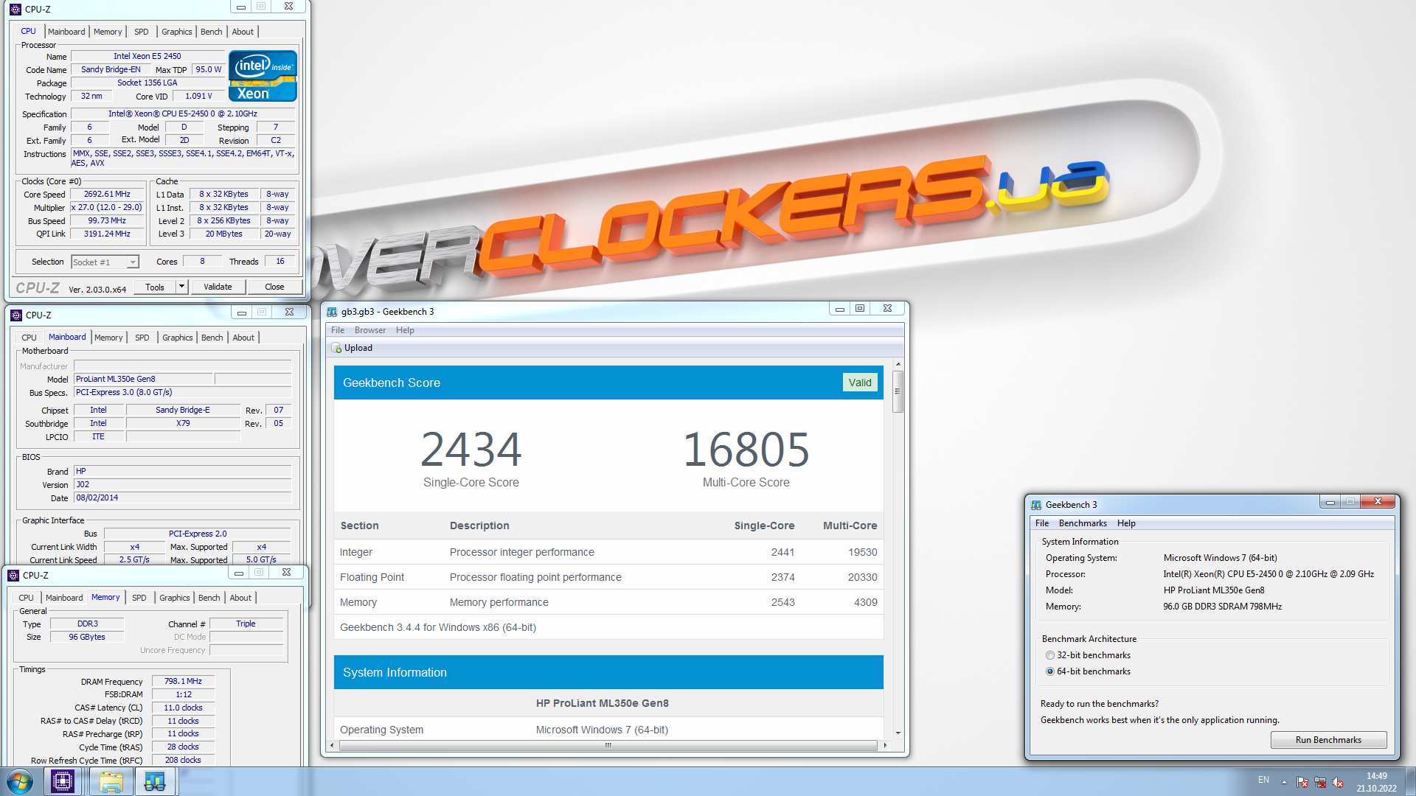Click 96.0 GB DDR3 SDRAM memory text
Screen dimensions: 1416x796
[x=1223, y=607]
